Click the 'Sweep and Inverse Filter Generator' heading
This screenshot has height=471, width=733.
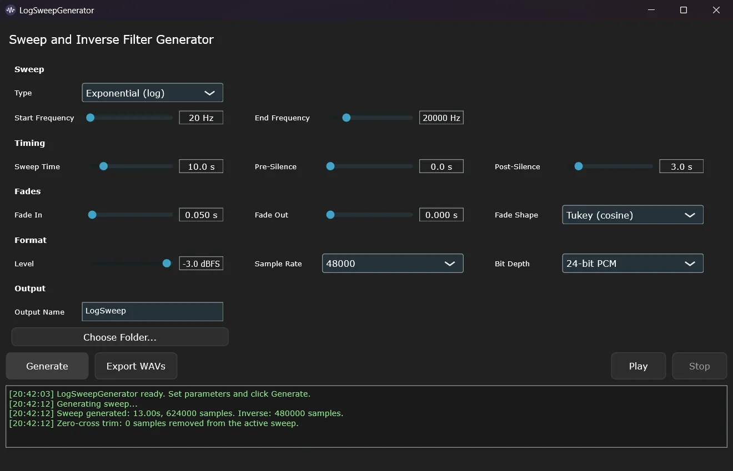111,39
